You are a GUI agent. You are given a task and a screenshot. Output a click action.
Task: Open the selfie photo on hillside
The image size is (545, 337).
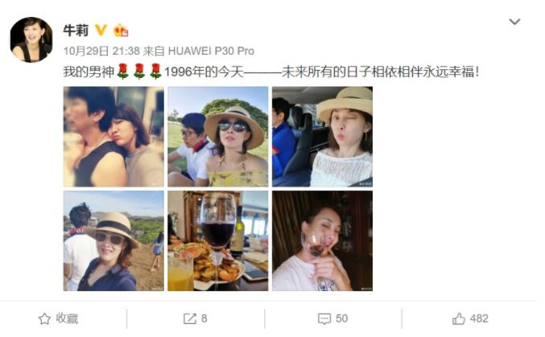pyautogui.click(x=114, y=240)
